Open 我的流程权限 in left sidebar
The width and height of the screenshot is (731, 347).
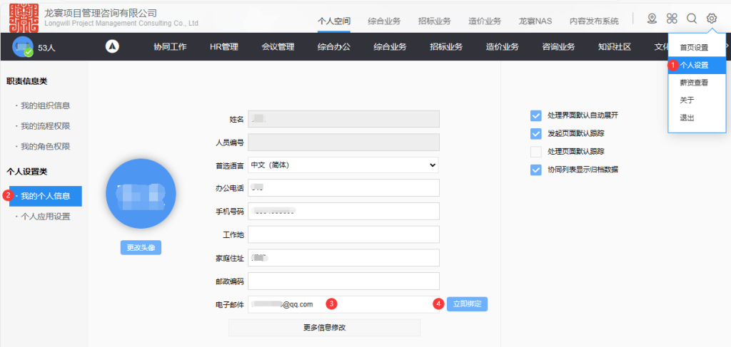(45, 126)
